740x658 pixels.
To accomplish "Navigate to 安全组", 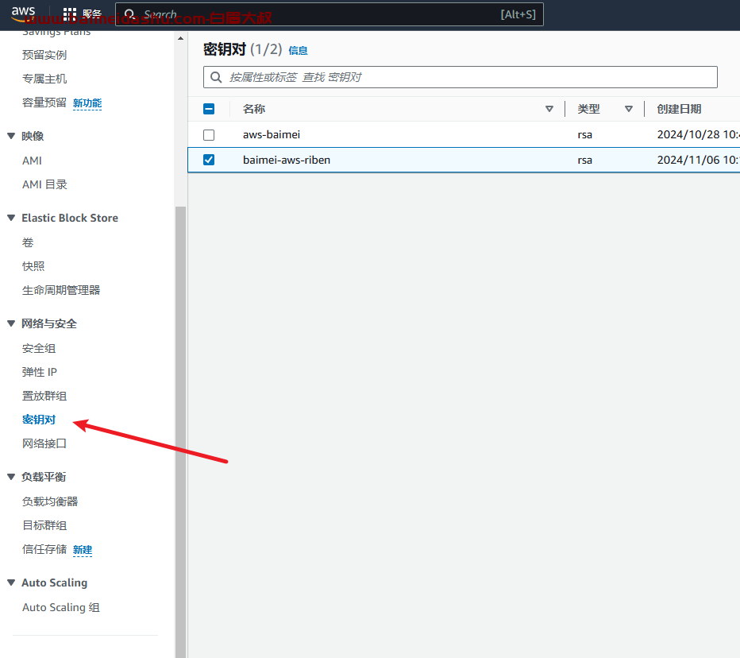I will (39, 349).
